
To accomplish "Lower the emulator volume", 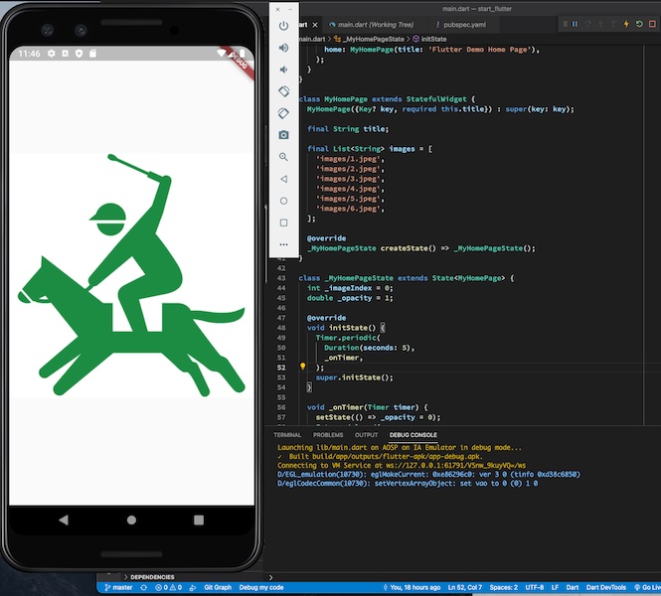I will [x=283, y=70].
